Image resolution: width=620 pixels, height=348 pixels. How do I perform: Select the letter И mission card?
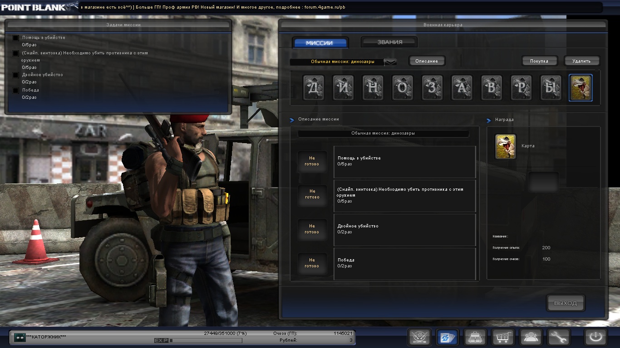click(343, 88)
